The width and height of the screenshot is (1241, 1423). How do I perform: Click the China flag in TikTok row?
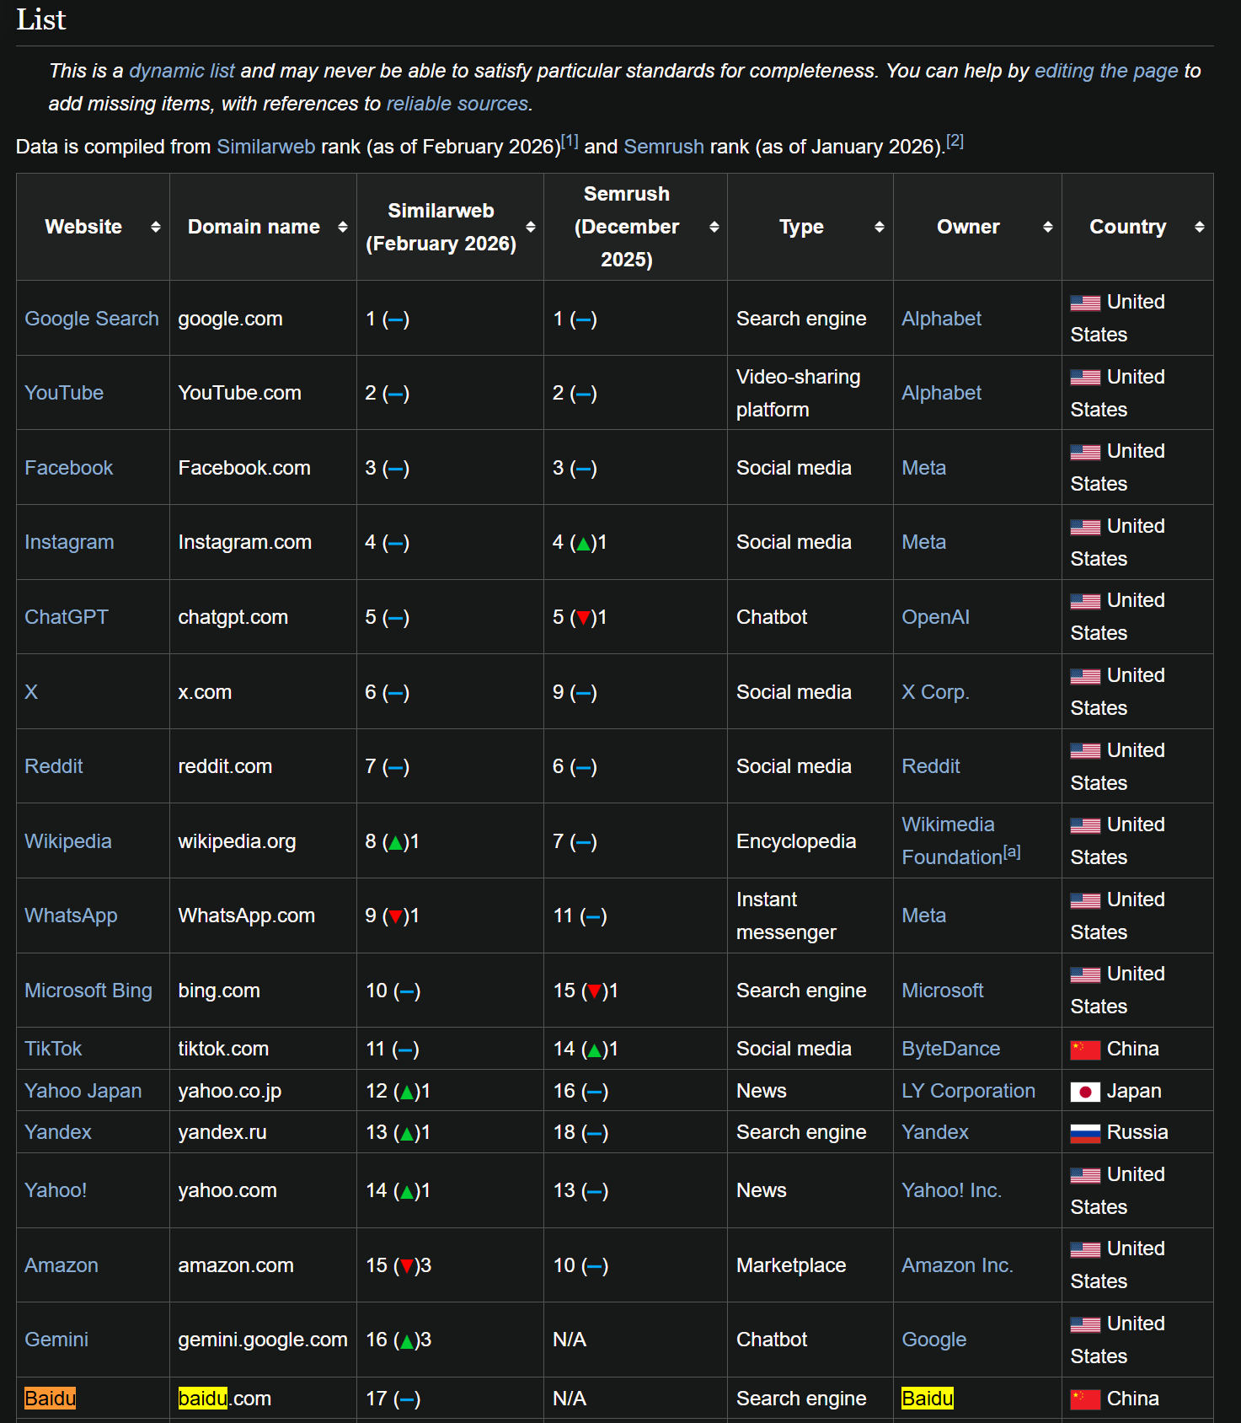click(x=1085, y=1050)
